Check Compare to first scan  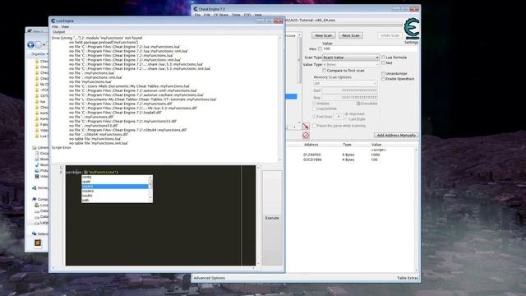324,71
